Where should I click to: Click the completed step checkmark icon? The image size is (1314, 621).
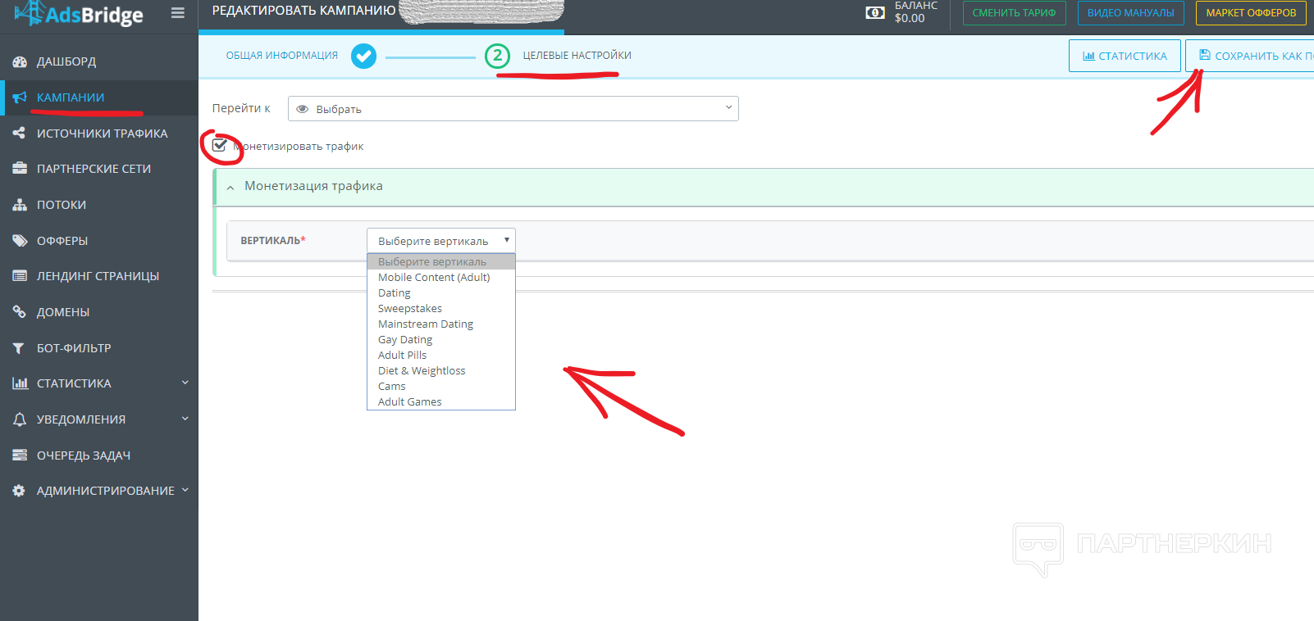(x=363, y=56)
